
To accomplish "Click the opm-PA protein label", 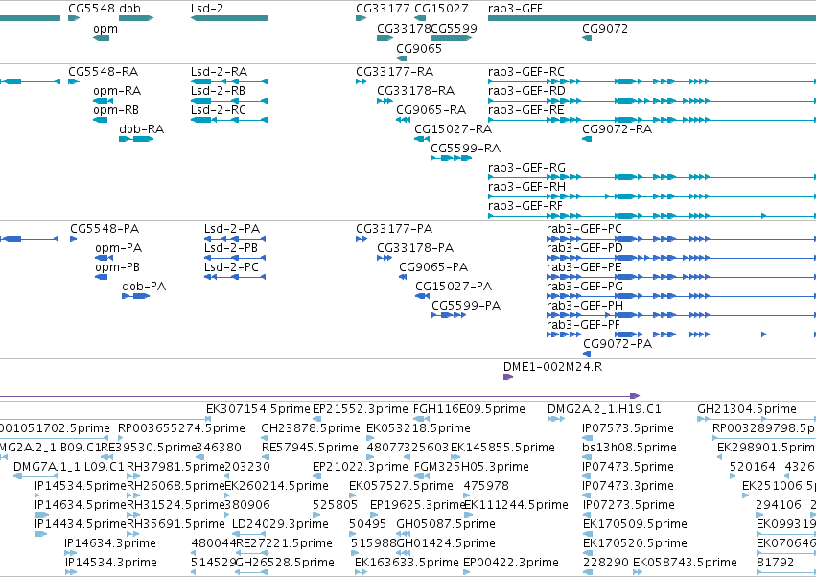I will [119, 248].
